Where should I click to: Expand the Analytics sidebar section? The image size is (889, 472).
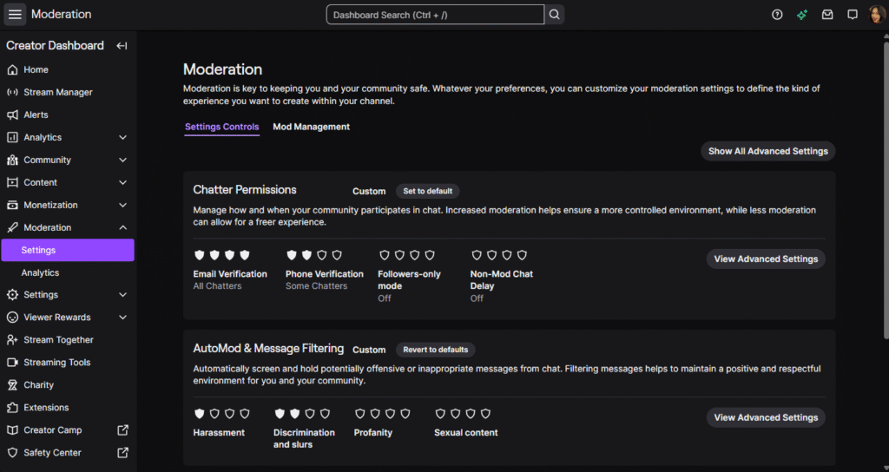pyautogui.click(x=122, y=137)
